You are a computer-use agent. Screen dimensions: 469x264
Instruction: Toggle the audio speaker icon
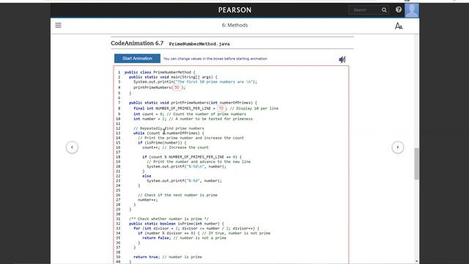point(342,59)
